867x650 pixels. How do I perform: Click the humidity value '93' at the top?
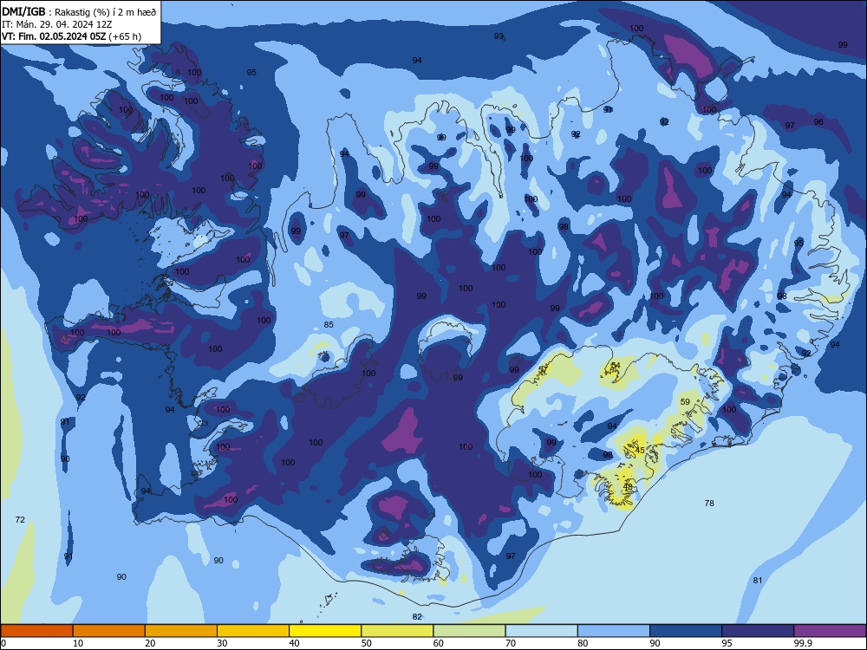[499, 36]
